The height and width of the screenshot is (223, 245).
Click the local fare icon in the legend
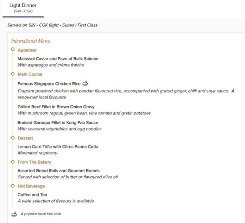click(x=14, y=214)
